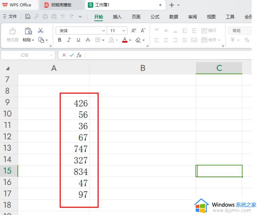Image resolution: width=258 pixels, height=215 pixels.
Task: Confirm entry with green checkmark
Action: 71,55
